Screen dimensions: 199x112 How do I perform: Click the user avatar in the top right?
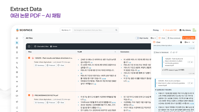coord(194,30)
